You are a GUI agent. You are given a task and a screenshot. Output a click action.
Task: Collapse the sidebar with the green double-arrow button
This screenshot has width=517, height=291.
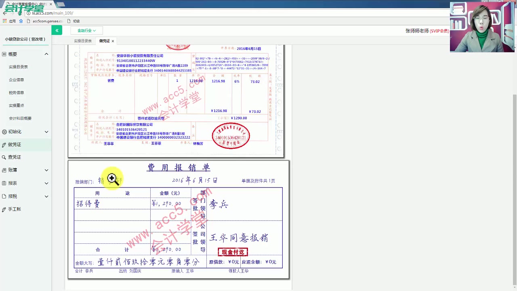57,30
